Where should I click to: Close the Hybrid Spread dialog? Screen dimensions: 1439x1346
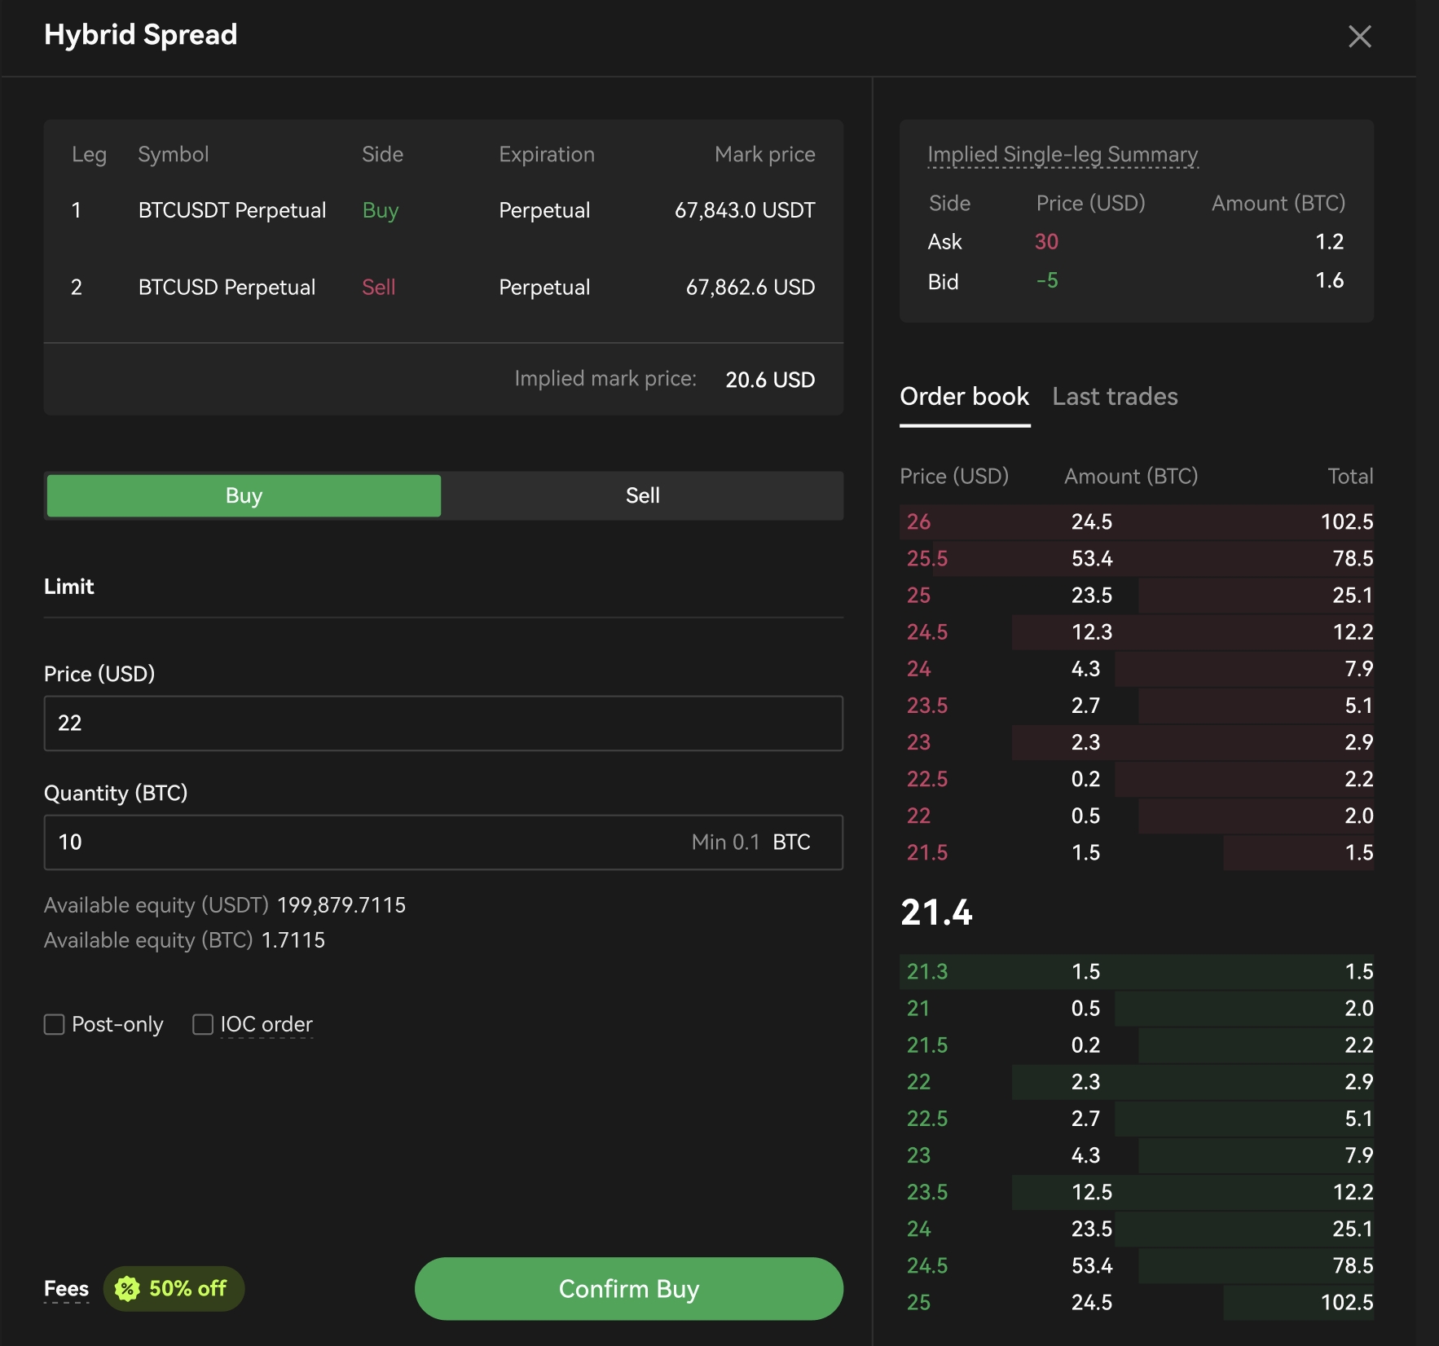pos(1359,37)
